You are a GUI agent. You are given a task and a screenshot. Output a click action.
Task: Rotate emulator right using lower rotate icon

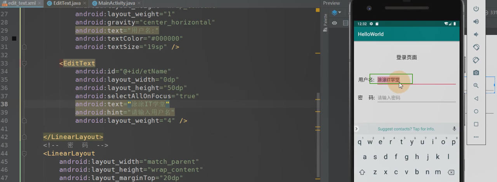476,60
